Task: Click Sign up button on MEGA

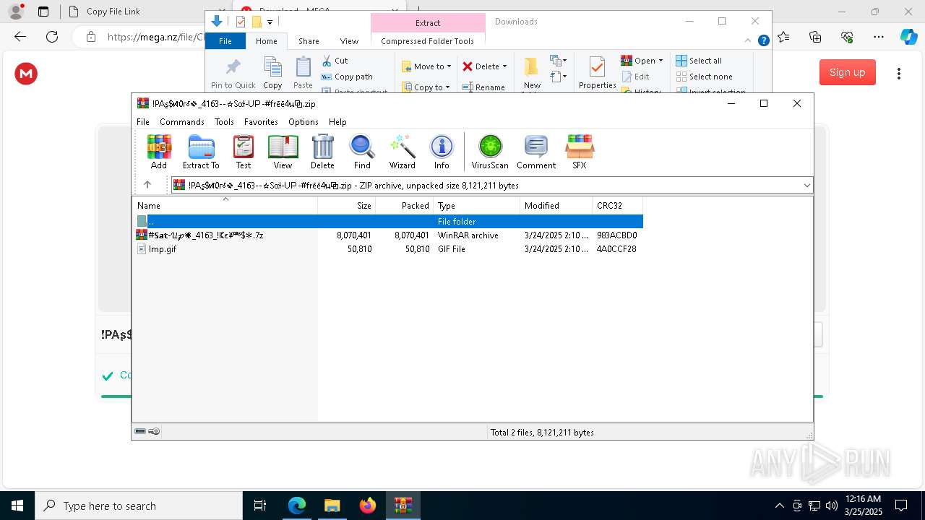Action: coord(848,72)
